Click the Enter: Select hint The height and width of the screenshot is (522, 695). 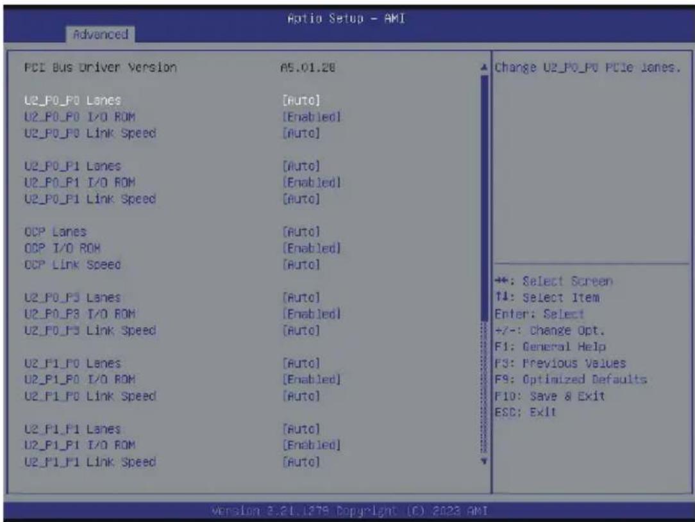tap(539, 314)
